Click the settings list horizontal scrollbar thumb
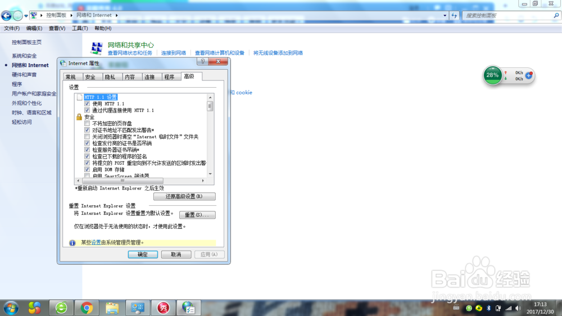Viewport: 562px width, 316px height. pyautogui.click(x=123, y=181)
